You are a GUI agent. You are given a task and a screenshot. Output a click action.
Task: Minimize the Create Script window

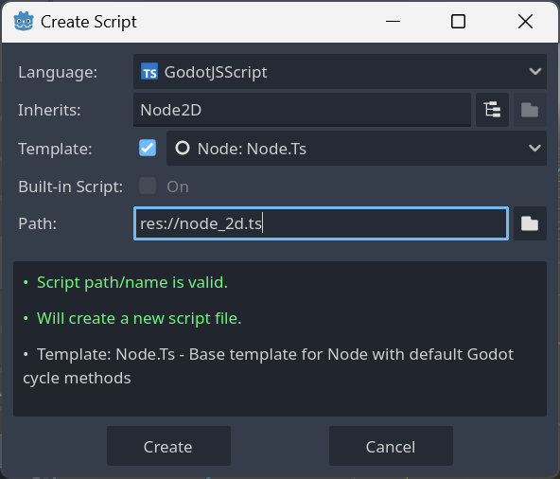pos(393,22)
